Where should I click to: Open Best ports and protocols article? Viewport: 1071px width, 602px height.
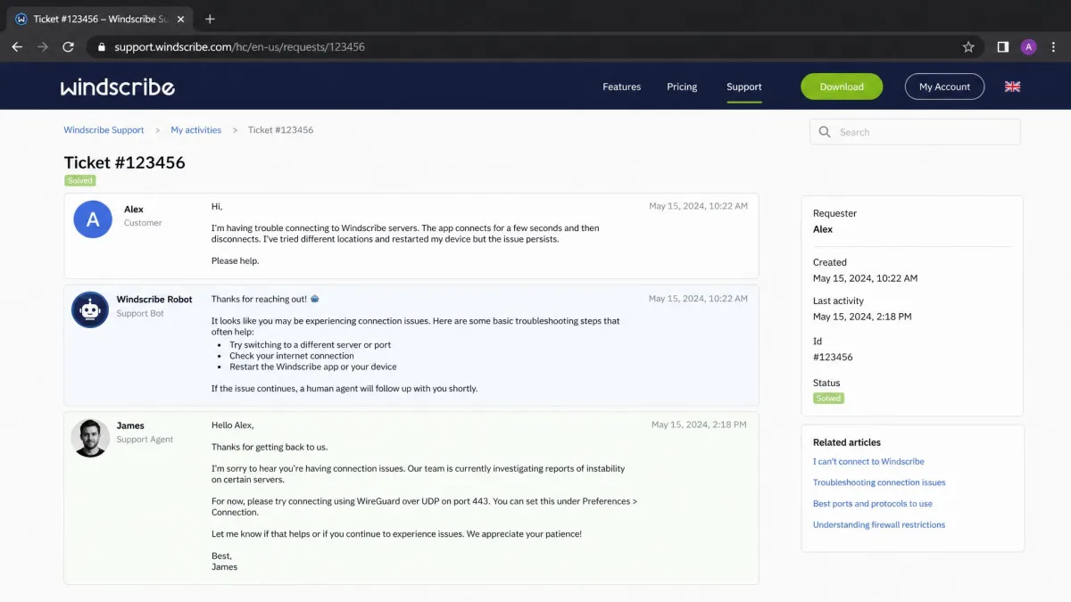click(x=873, y=504)
